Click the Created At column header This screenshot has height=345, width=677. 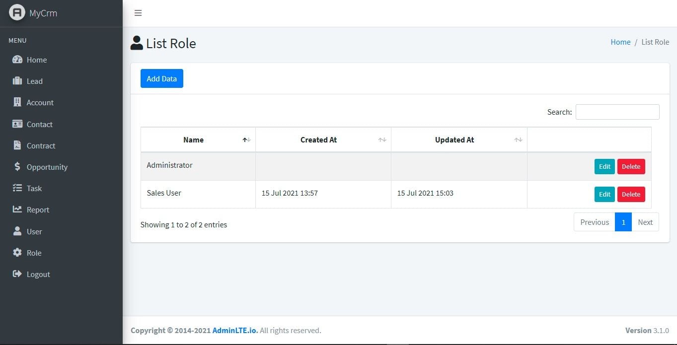pyautogui.click(x=323, y=140)
